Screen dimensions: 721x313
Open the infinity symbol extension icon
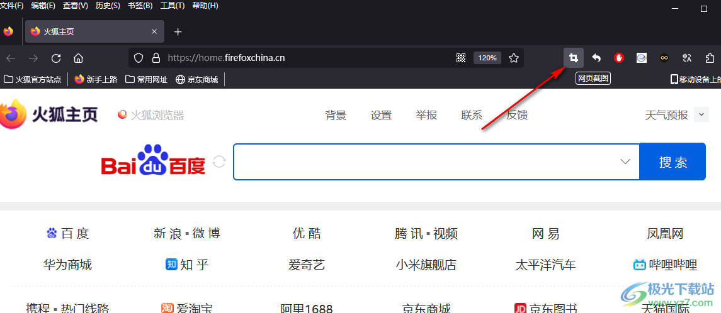pos(664,58)
